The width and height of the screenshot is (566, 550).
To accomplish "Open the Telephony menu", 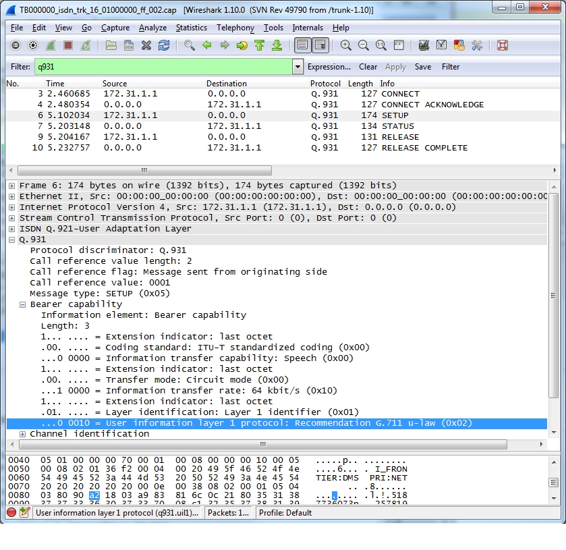I will pyautogui.click(x=235, y=28).
